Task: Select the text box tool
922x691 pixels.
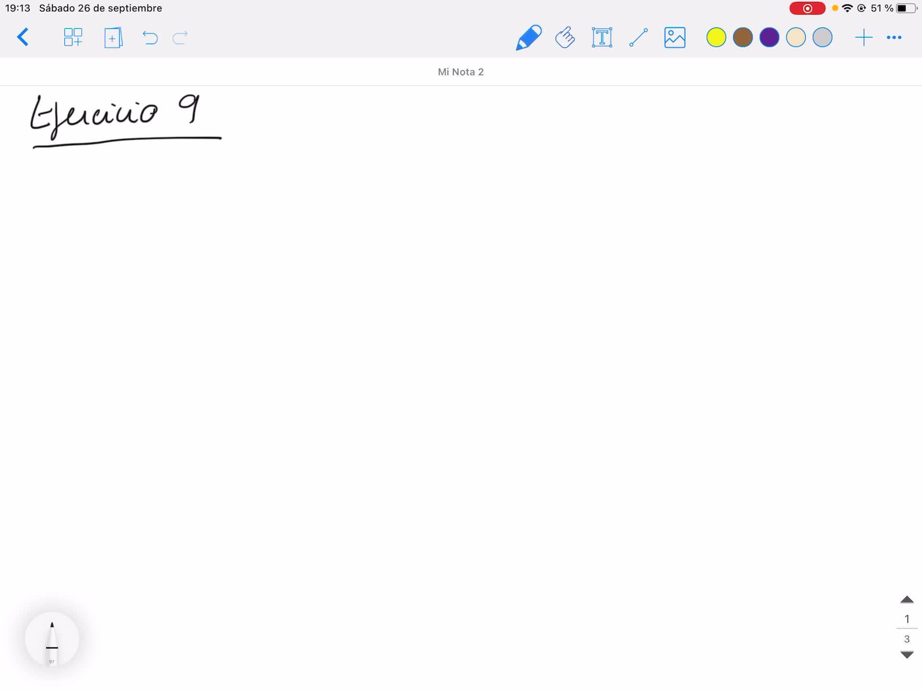Action: (x=602, y=37)
